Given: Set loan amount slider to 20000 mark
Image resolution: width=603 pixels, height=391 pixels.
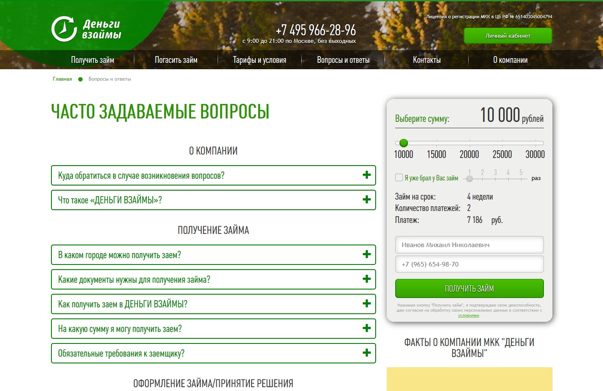Looking at the screenshot, I should pyautogui.click(x=469, y=143).
